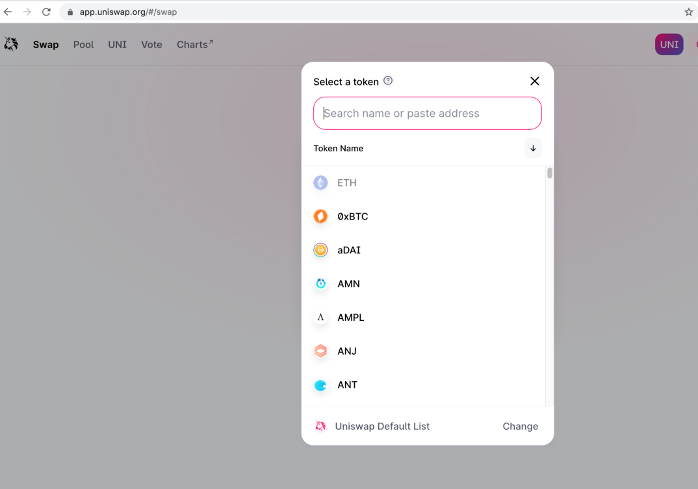
Task: Click the token list scrollbar thumb
Action: click(x=550, y=173)
